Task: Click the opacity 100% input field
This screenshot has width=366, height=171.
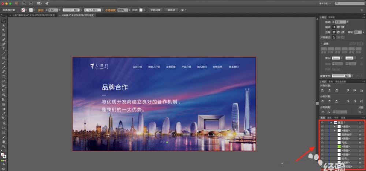Action: [x=121, y=10]
